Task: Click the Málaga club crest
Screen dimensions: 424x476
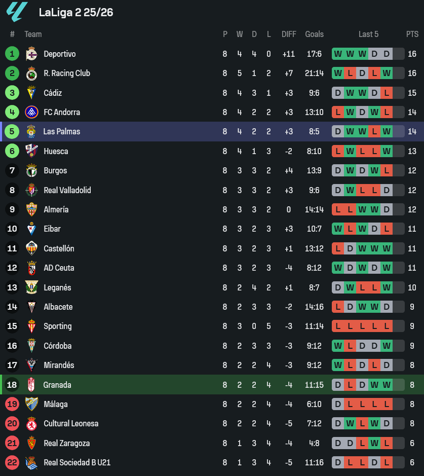Action: pyautogui.click(x=32, y=404)
